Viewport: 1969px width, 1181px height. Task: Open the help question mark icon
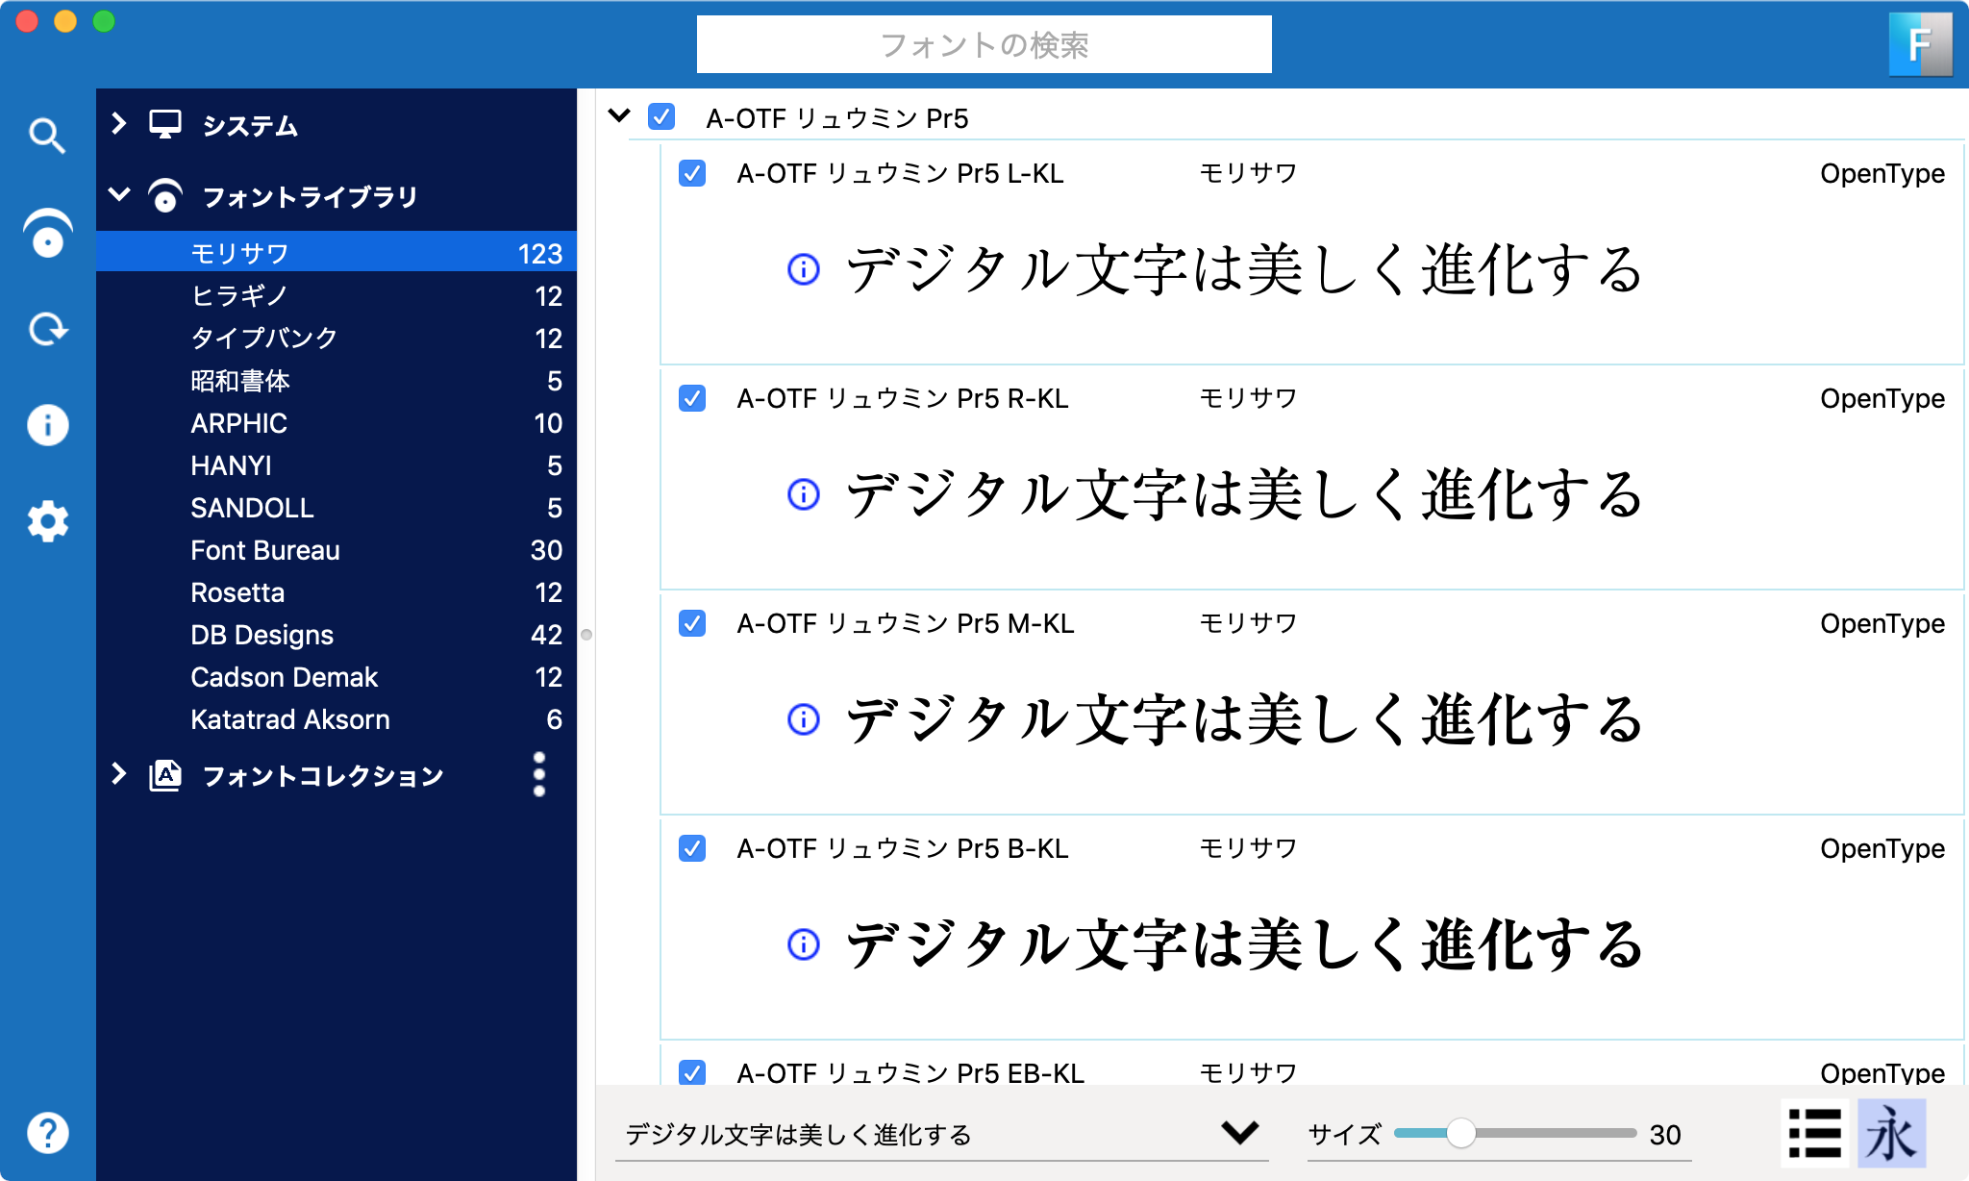point(47,1132)
